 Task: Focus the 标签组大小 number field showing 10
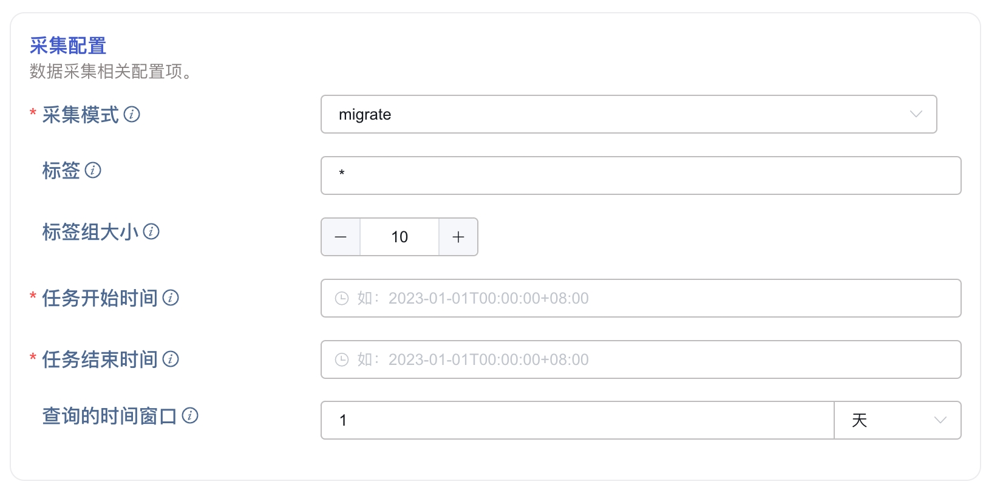click(399, 237)
